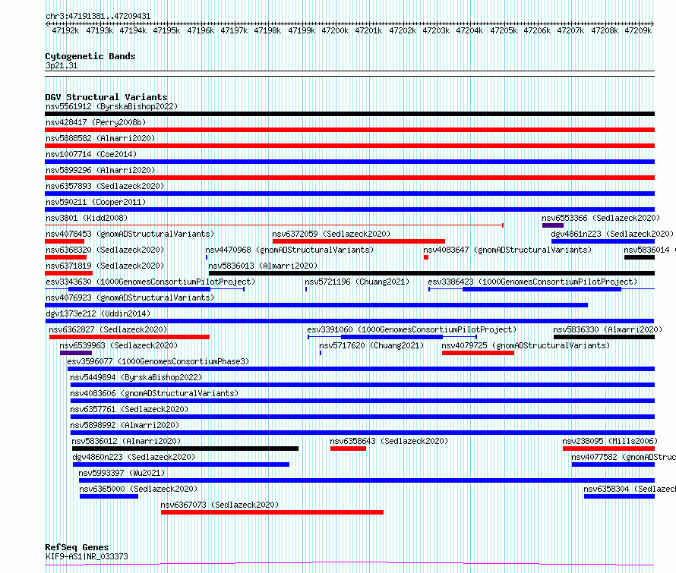
Task: Click the 47192k ruler position
Action: point(65,30)
